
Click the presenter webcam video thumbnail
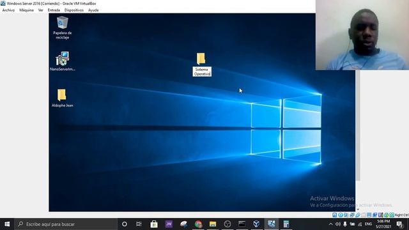point(362,35)
